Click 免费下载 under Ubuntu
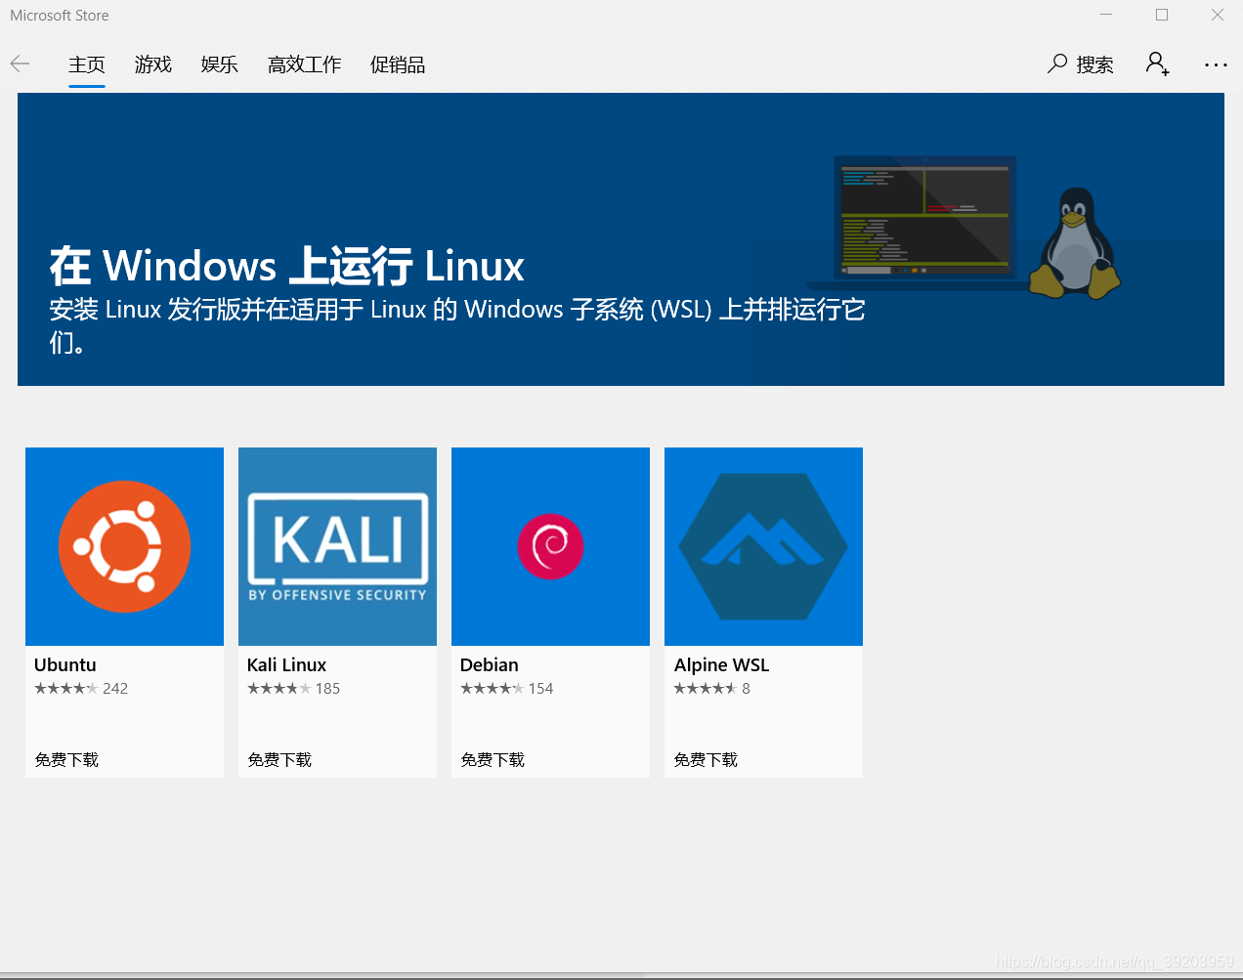1243x980 pixels. pos(66,760)
